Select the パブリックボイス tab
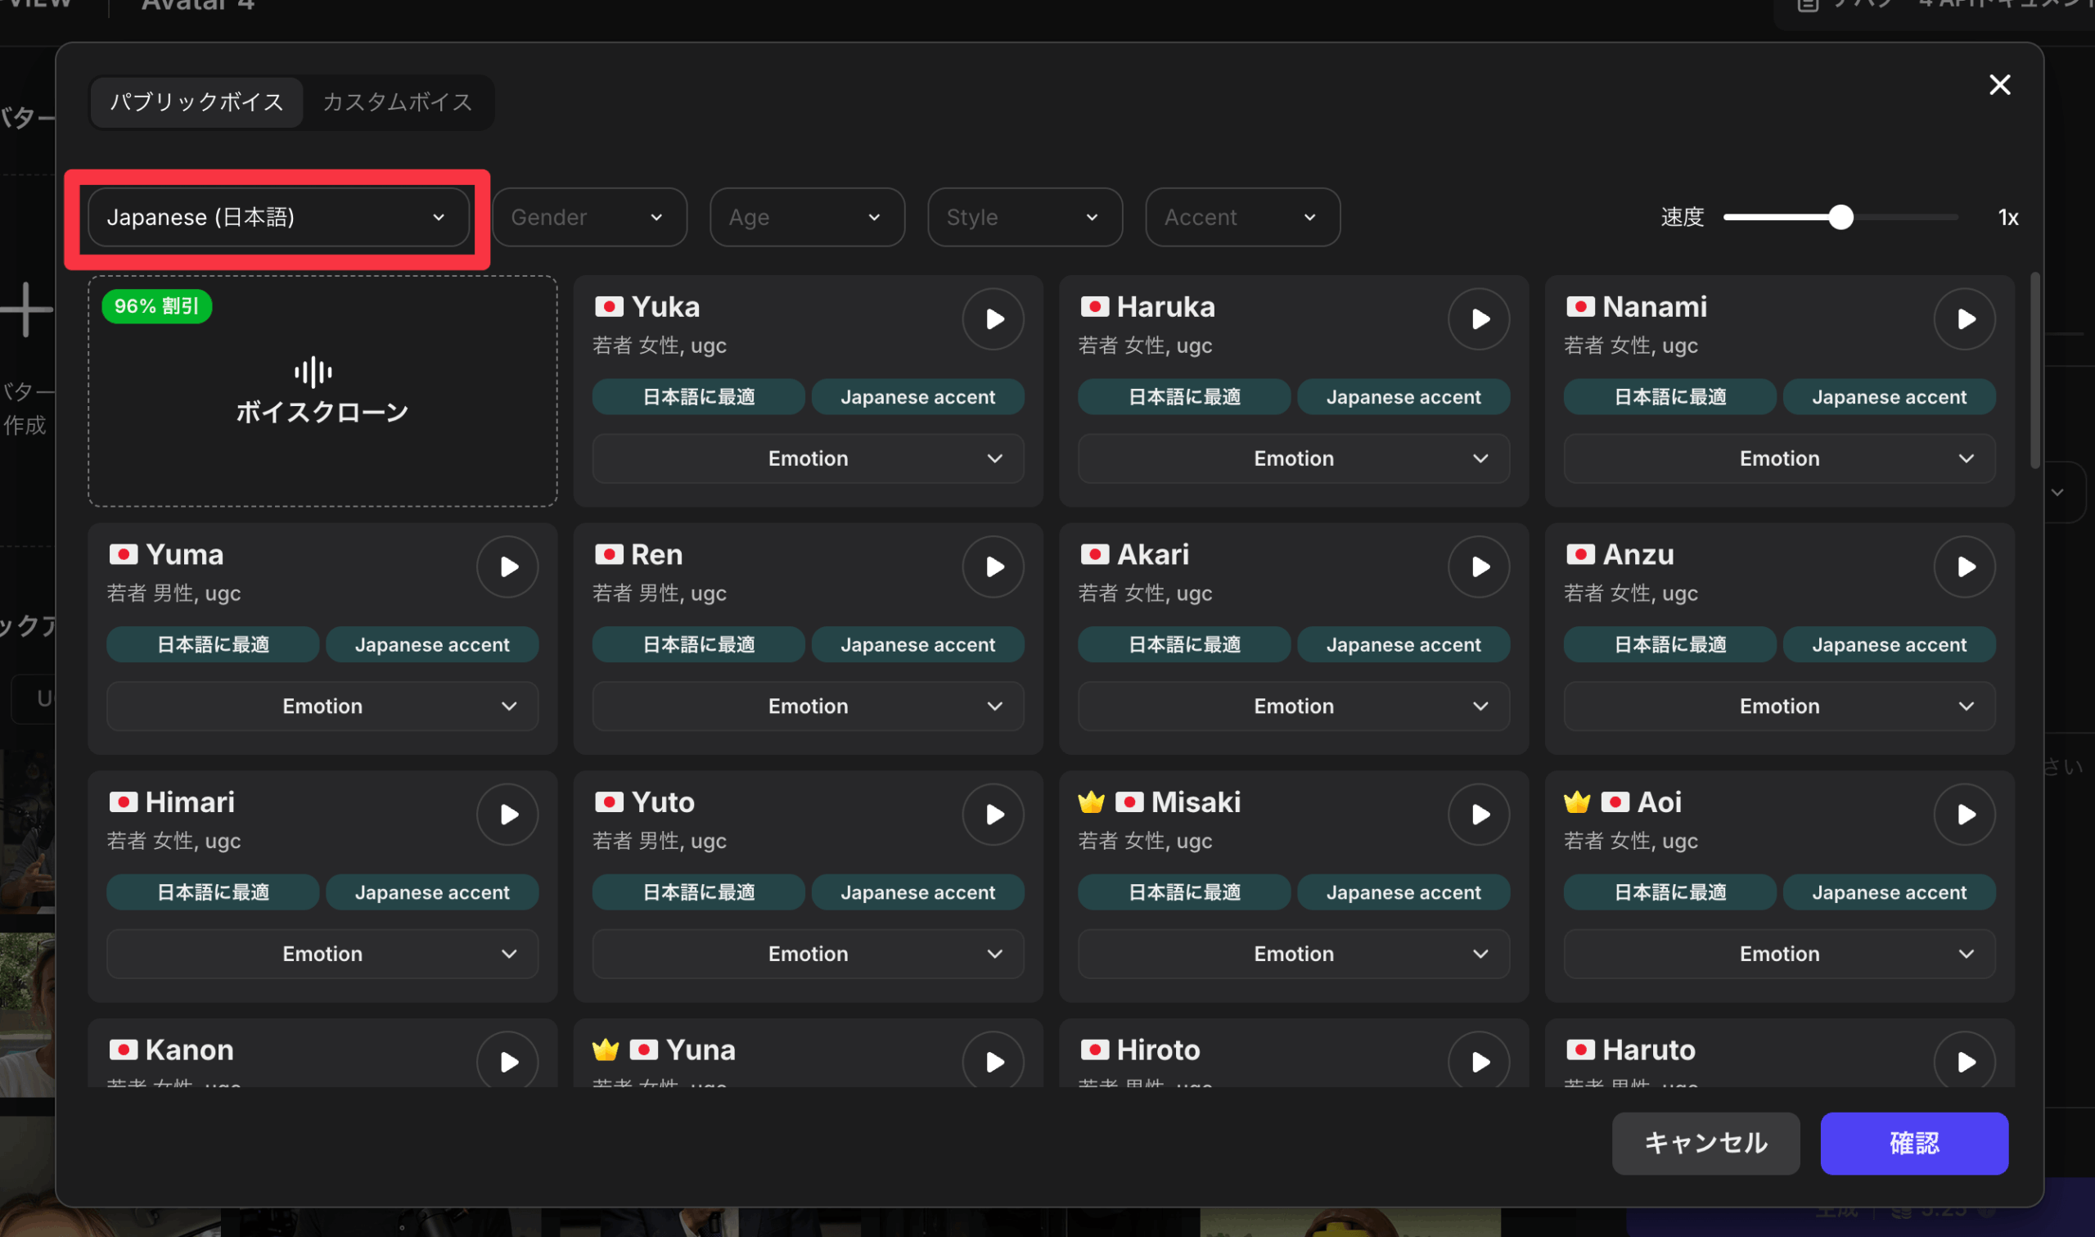 [196, 102]
